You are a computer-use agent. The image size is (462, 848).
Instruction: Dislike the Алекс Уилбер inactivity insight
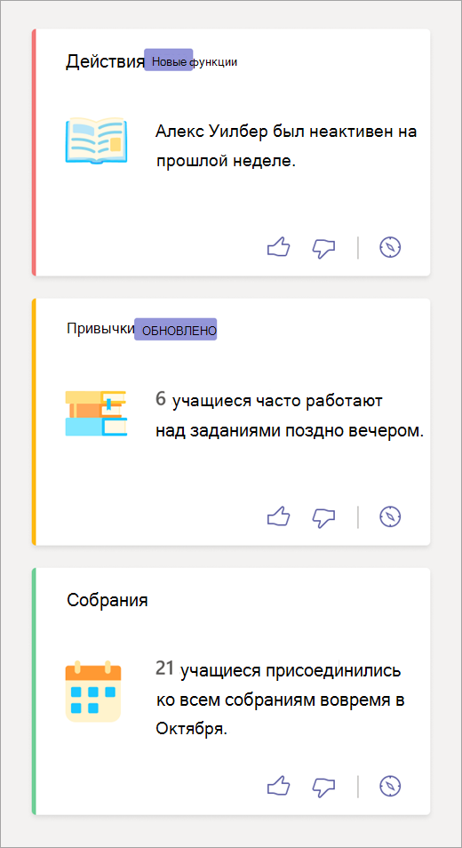click(x=324, y=248)
